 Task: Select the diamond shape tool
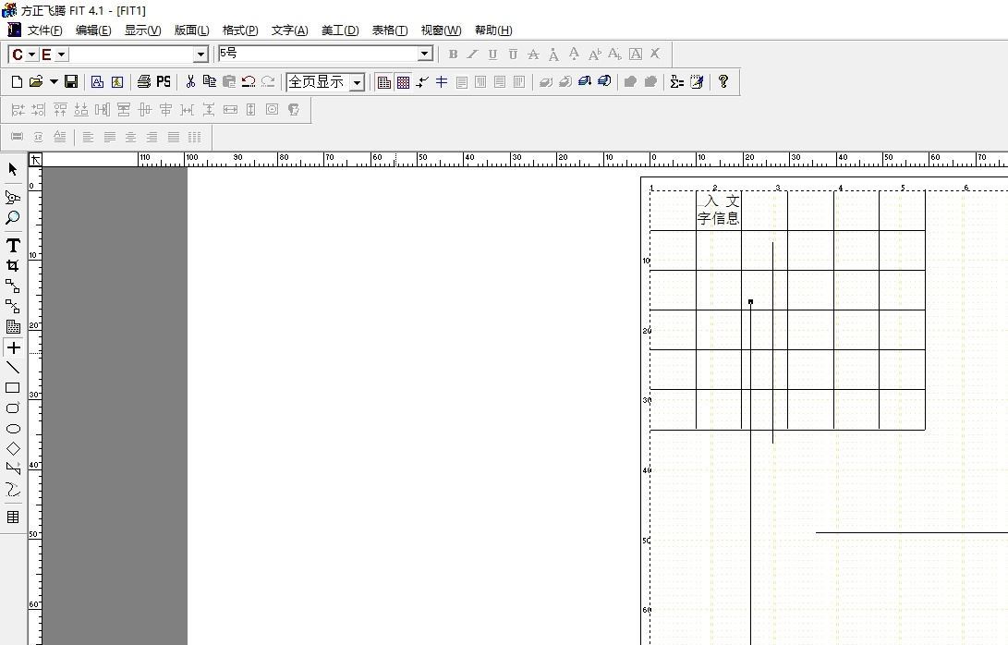13,449
